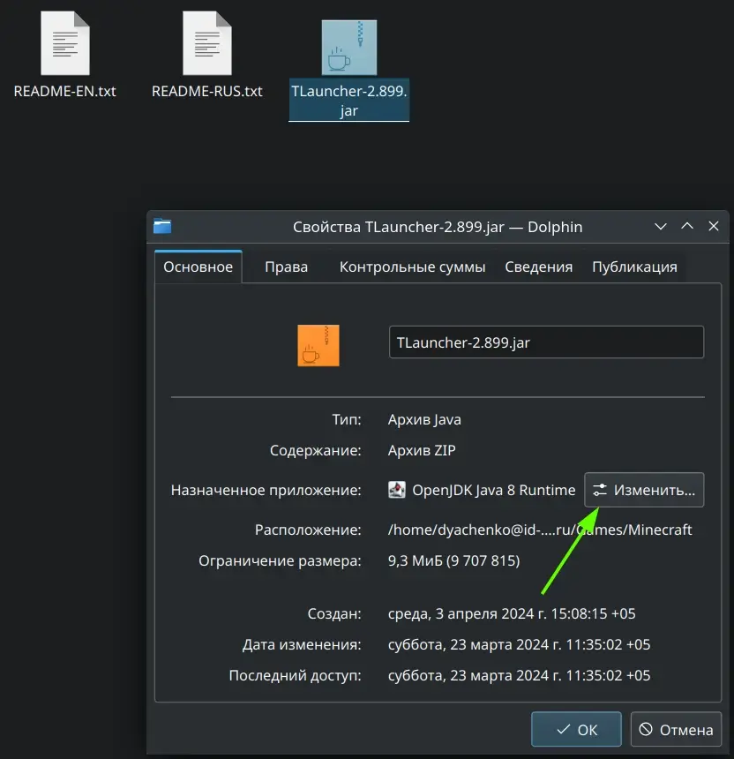Image resolution: width=734 pixels, height=759 pixels.
Task: Click the Отмена button
Action: (x=676, y=730)
